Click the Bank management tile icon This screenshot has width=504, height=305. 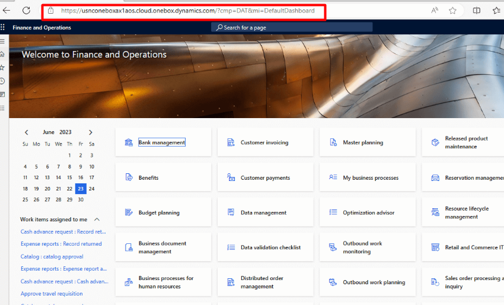coord(129,142)
